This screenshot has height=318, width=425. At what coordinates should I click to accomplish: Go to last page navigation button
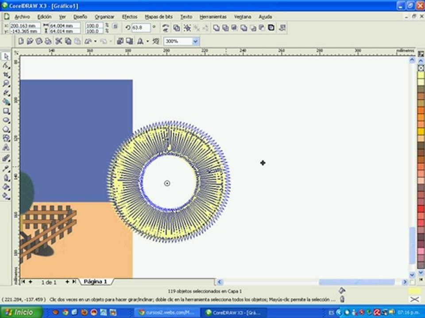coord(74,282)
